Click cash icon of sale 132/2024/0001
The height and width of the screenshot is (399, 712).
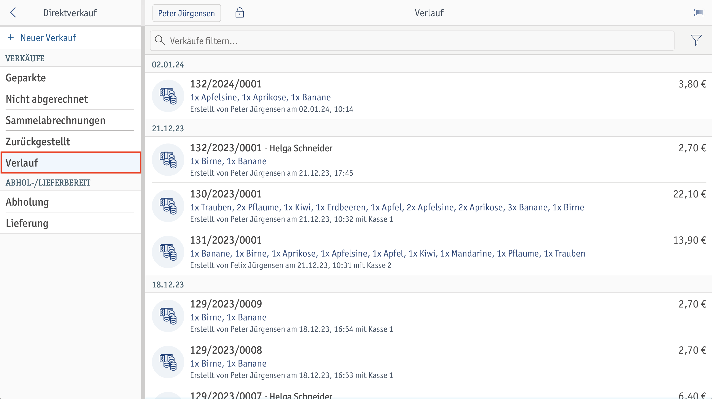tap(168, 96)
